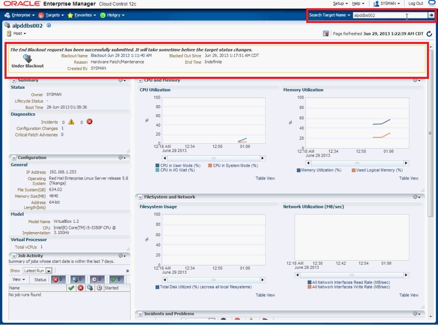
Task: Click the History green clock icon
Action: click(x=103, y=15)
